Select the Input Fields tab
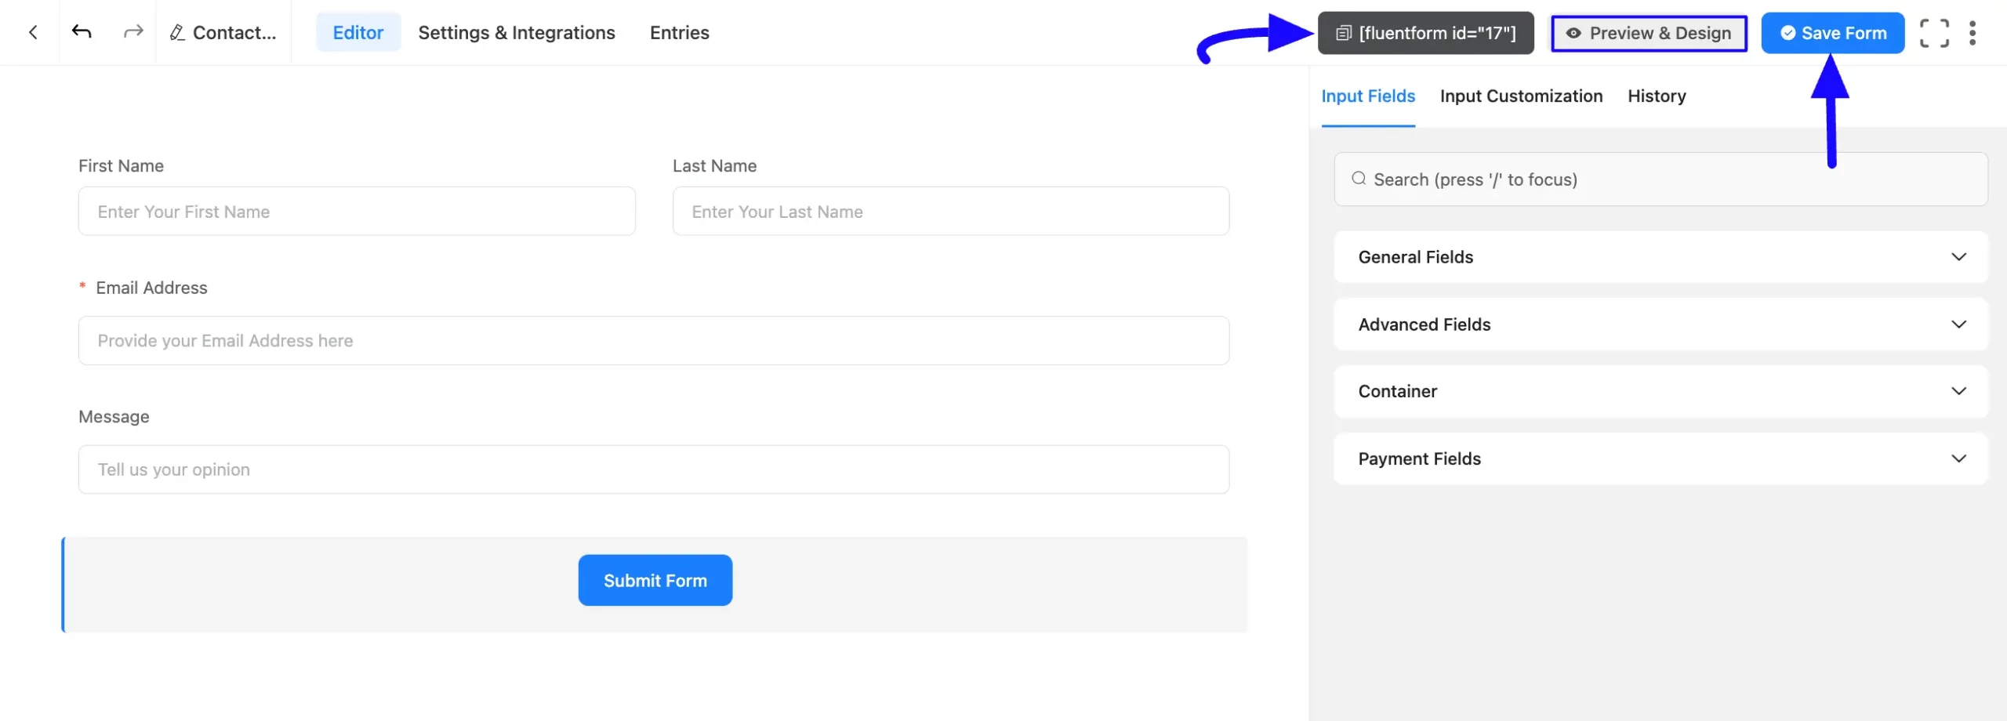 [x=1368, y=96]
